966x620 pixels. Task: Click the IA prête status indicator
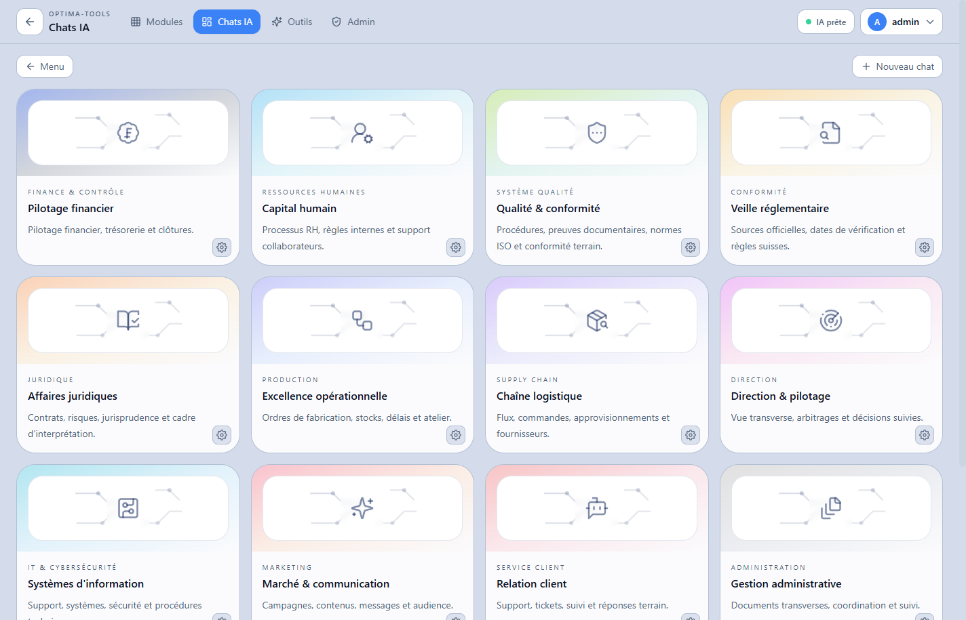826,22
